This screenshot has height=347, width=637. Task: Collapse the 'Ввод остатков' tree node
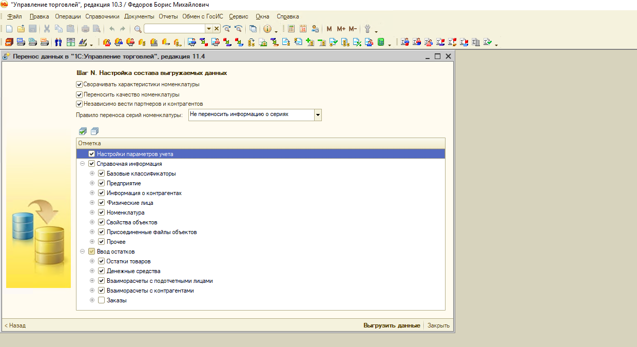pyautogui.click(x=83, y=252)
